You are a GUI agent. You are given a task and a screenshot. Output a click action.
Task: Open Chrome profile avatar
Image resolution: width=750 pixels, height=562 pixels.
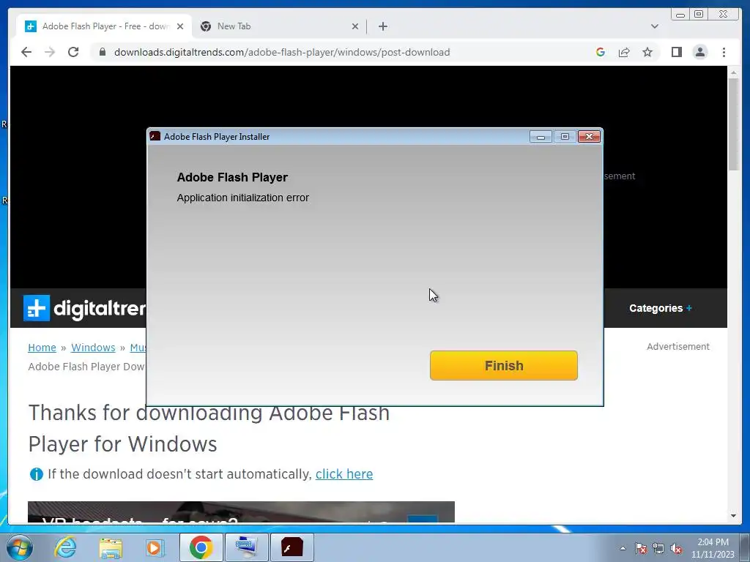pos(699,52)
